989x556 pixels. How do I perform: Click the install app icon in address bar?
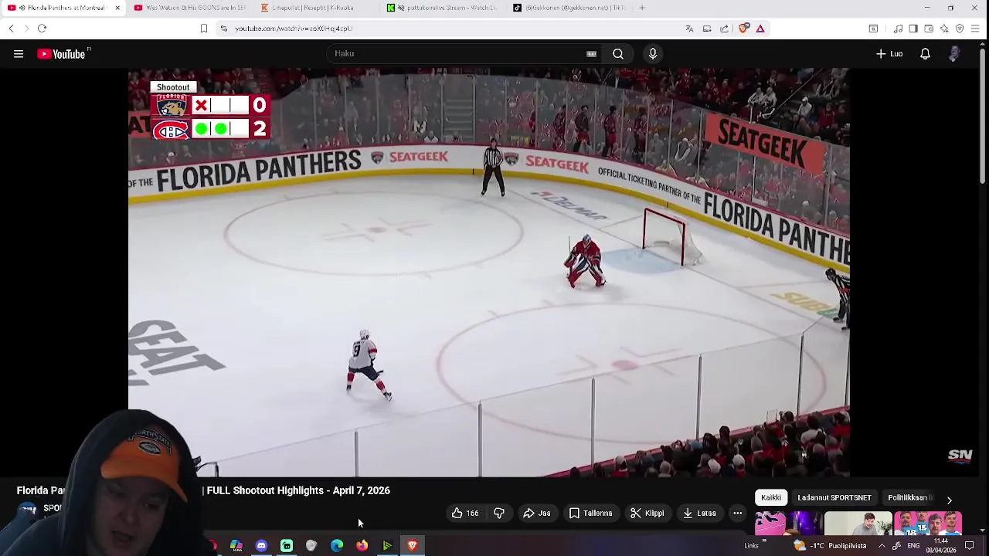pyautogui.click(x=707, y=29)
